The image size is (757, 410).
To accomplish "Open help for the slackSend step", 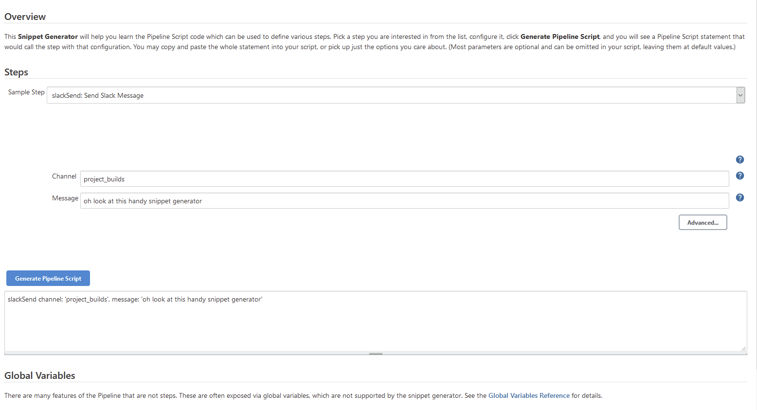I will point(739,160).
